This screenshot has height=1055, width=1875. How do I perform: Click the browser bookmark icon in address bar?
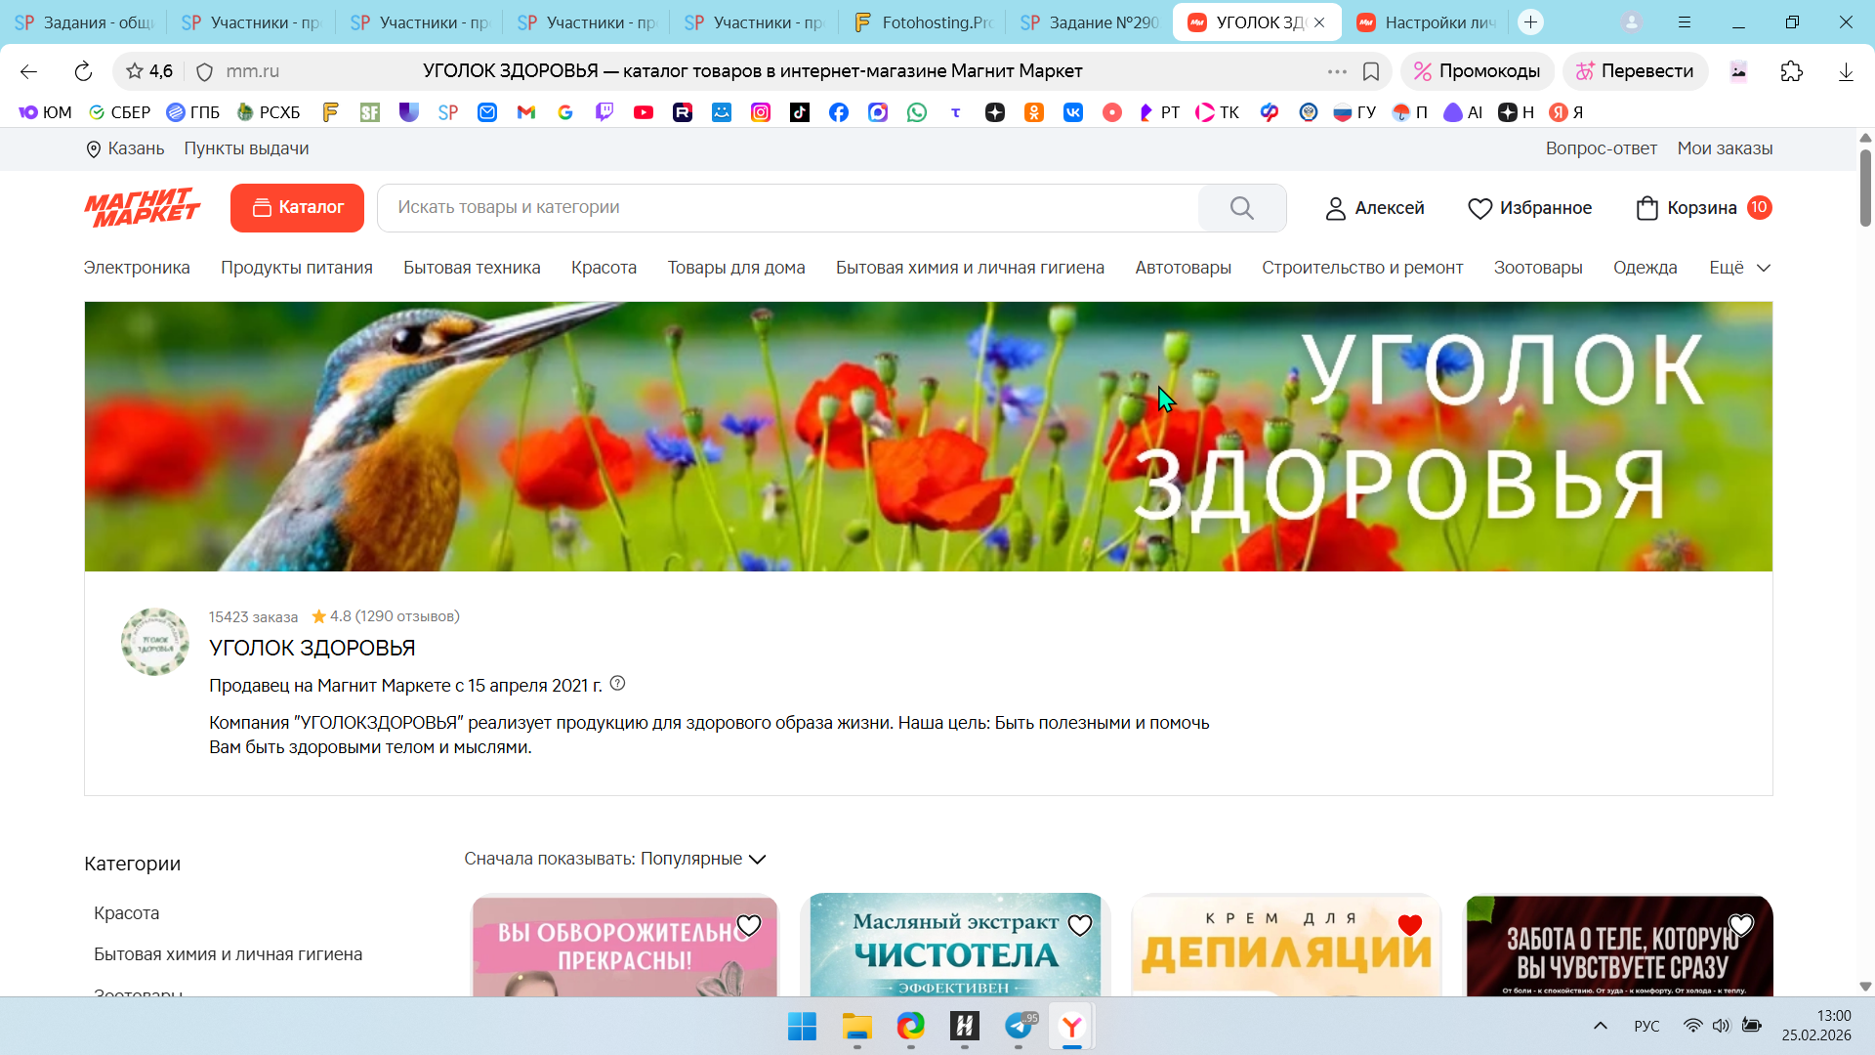pyautogui.click(x=1371, y=71)
